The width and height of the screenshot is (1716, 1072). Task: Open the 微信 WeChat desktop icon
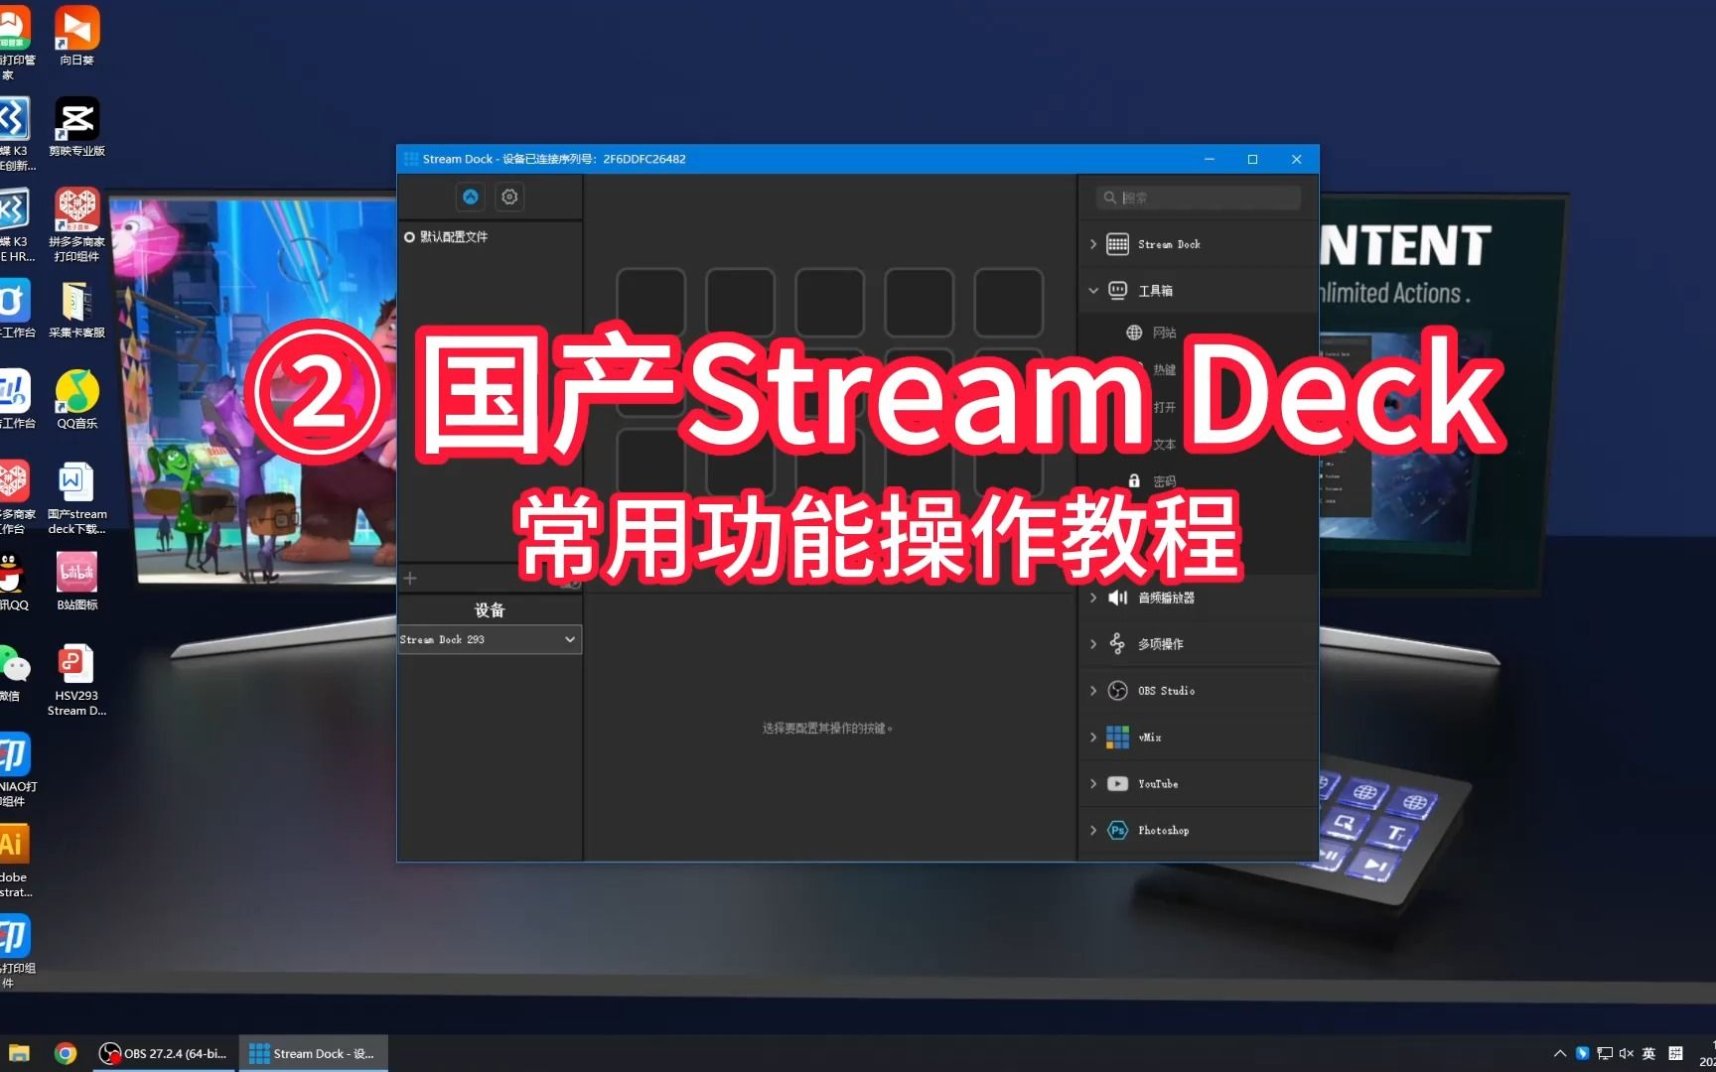[x=14, y=672]
